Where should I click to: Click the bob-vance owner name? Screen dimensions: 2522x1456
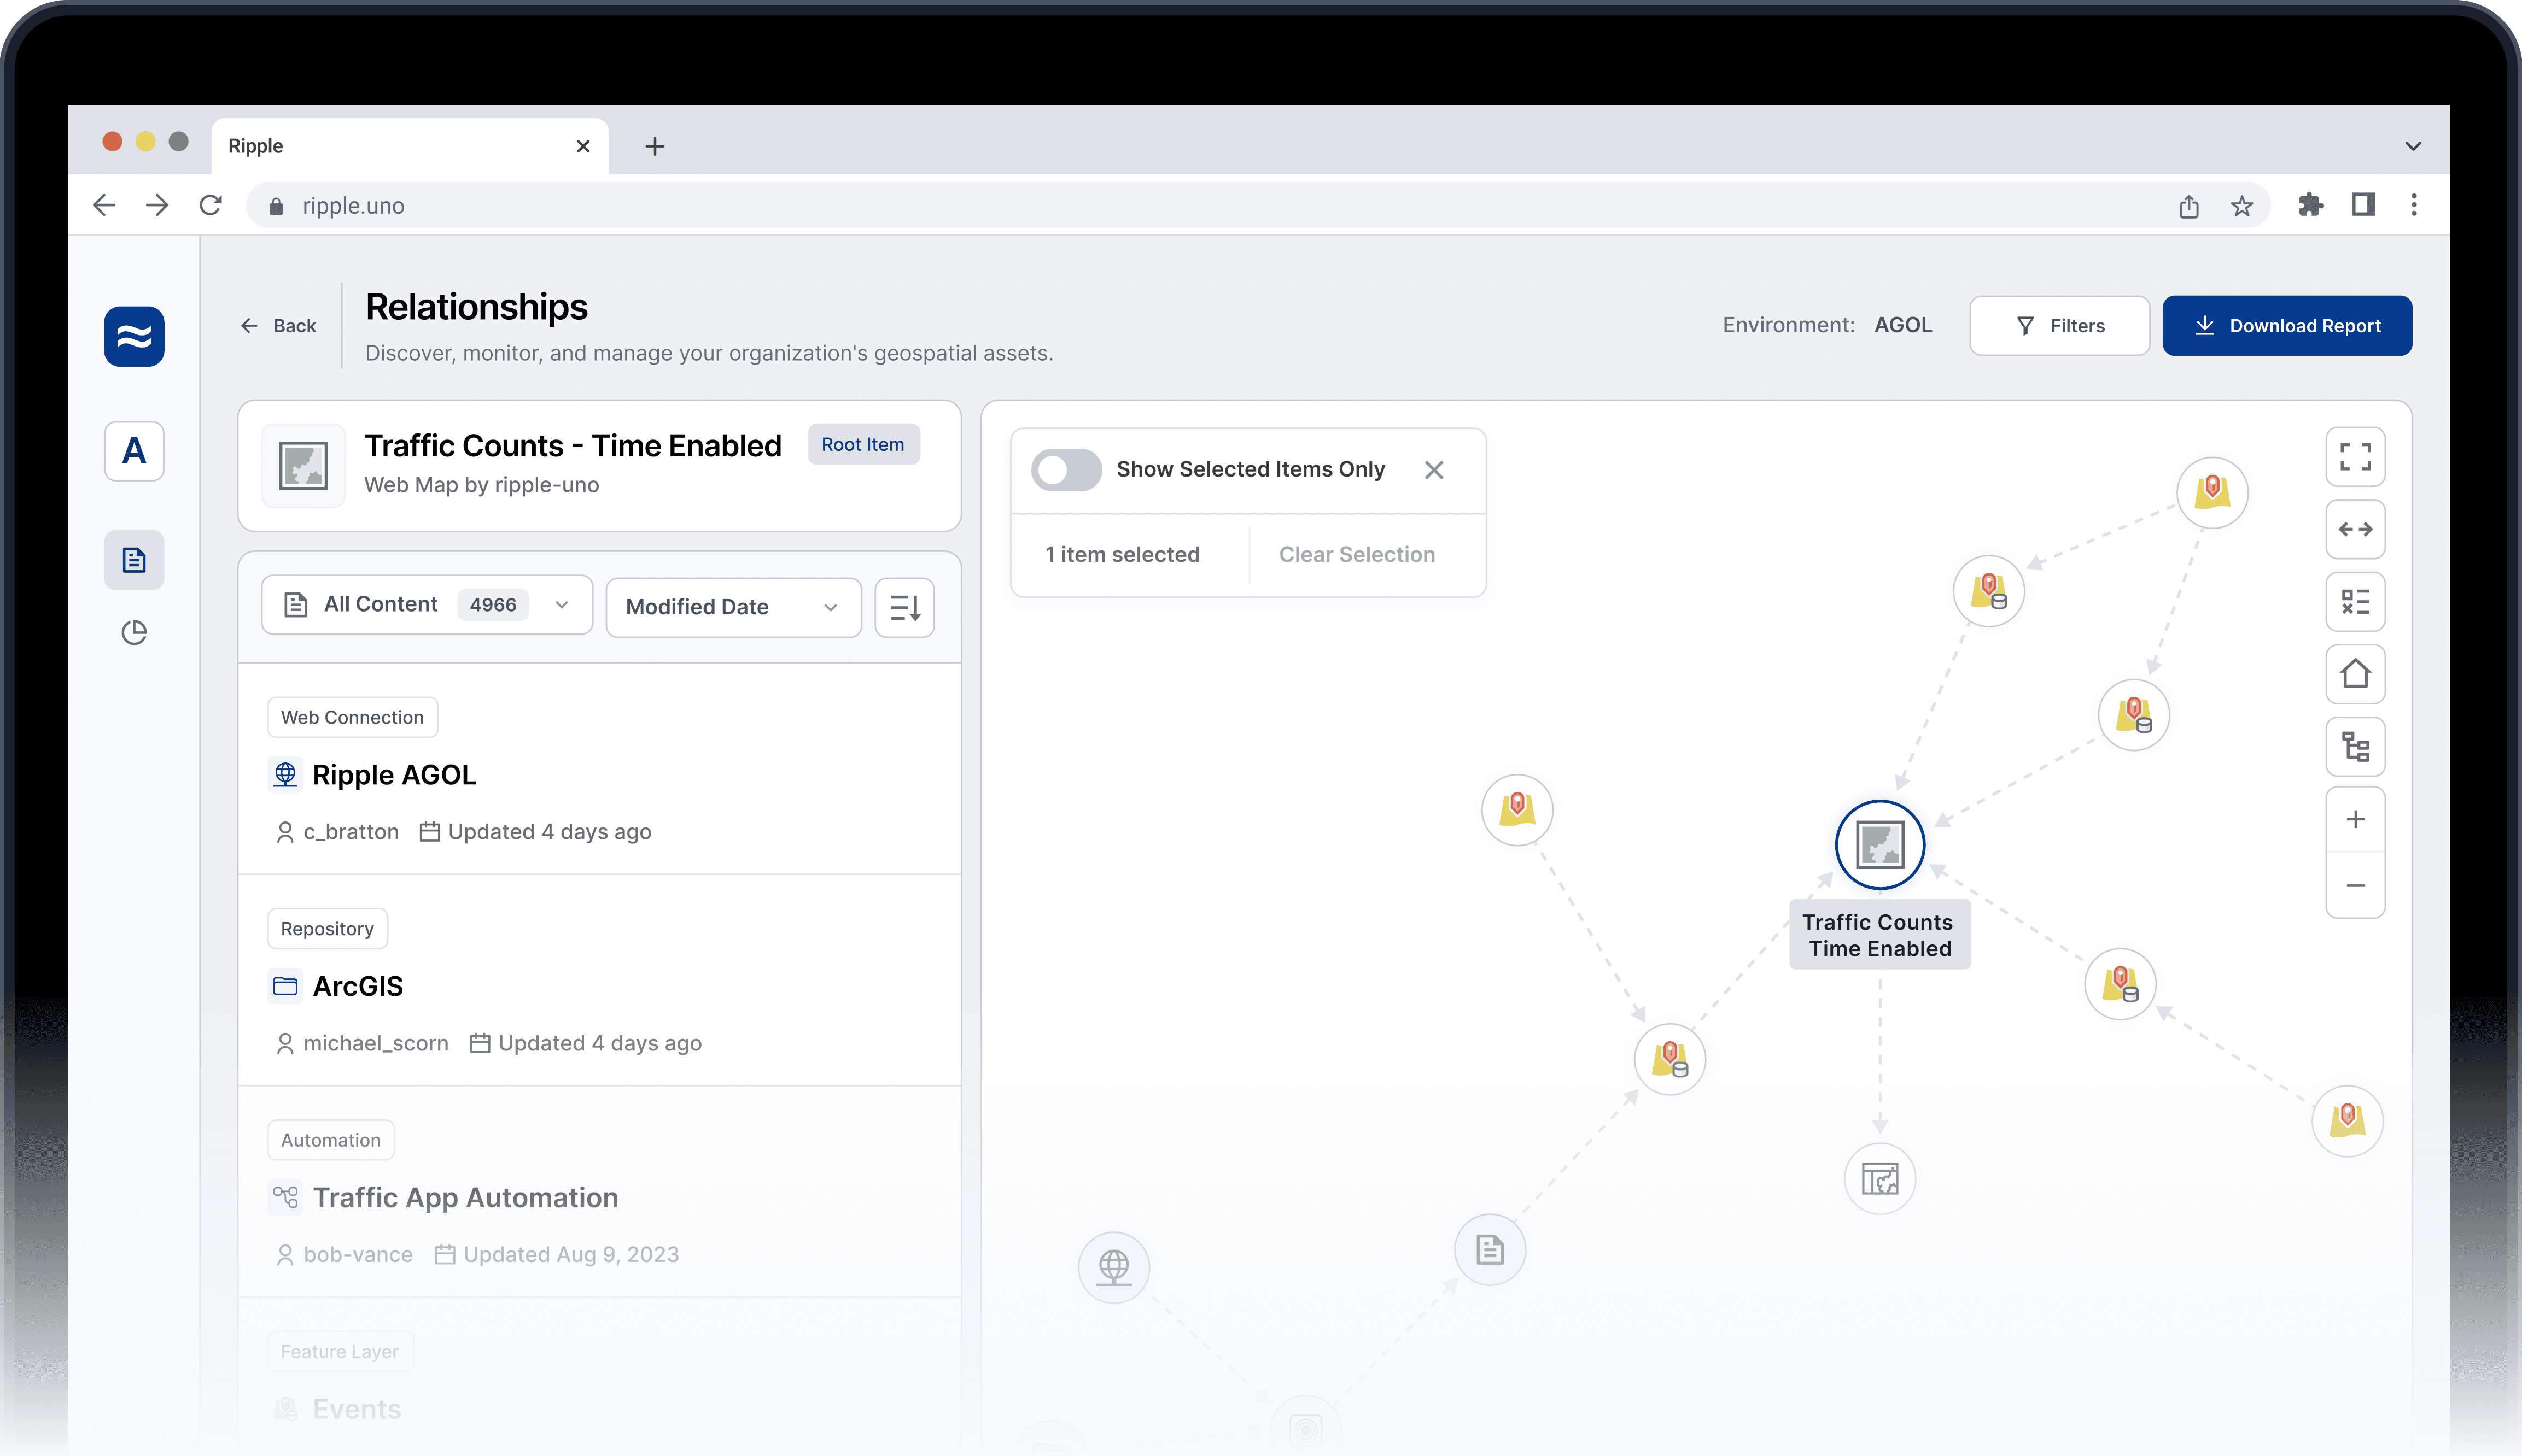357,1255
